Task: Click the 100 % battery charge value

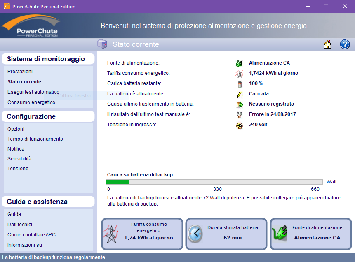Action: 256,83
